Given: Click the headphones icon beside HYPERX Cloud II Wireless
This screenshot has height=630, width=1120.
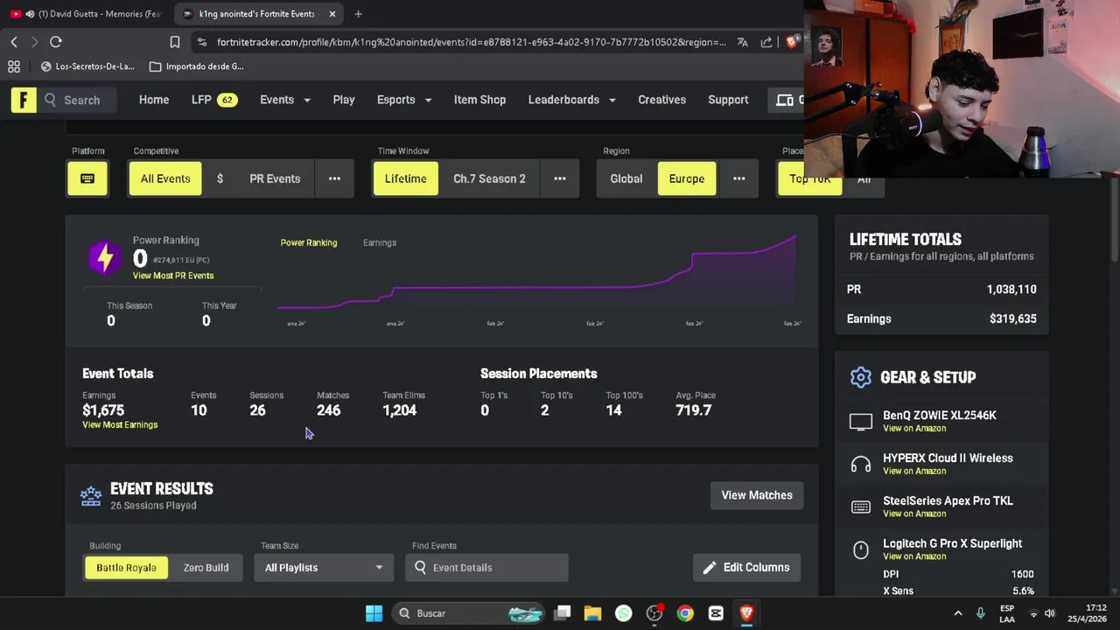Looking at the screenshot, I should [861, 465].
